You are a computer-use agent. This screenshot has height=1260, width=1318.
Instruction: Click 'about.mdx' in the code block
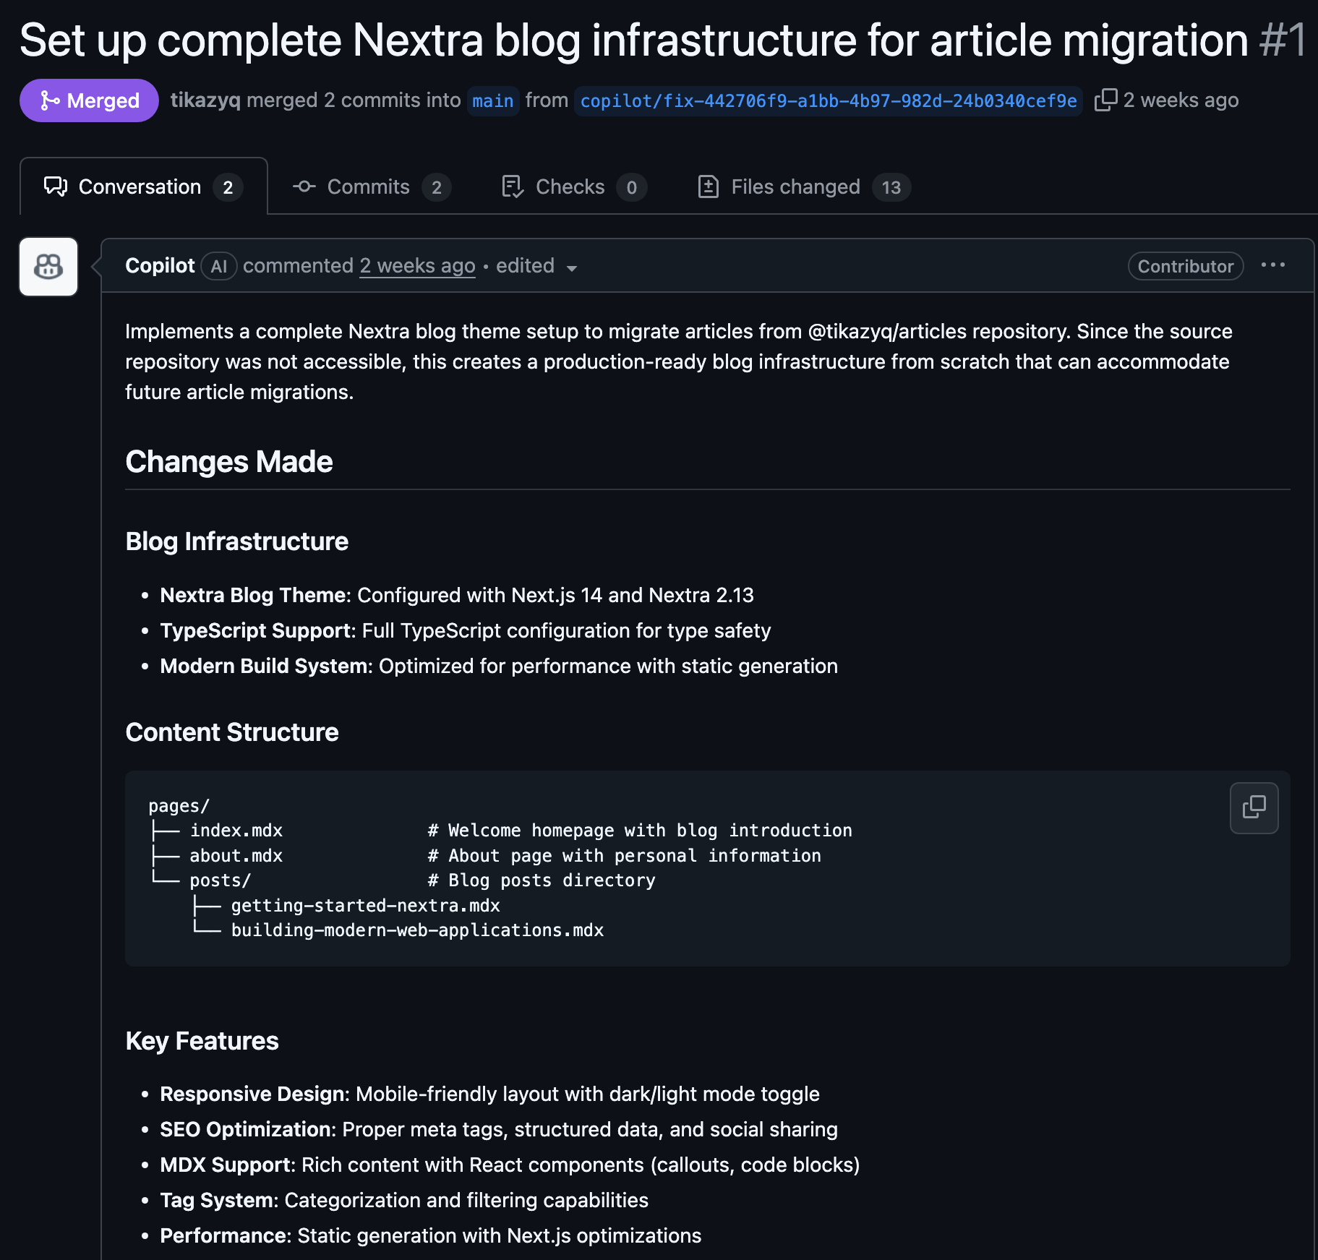(236, 855)
